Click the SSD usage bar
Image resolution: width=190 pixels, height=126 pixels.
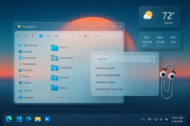(x=147, y=45)
